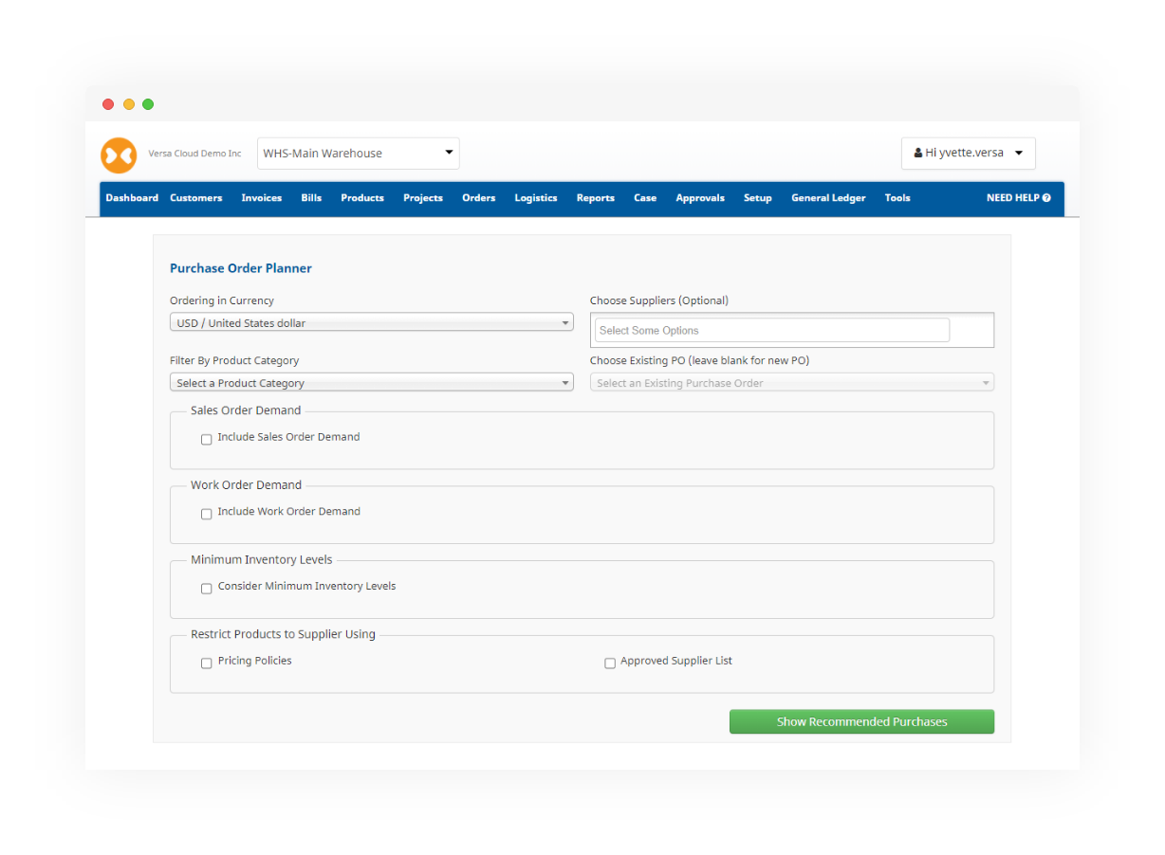1165x855 pixels.
Task: Check Consider Minimum Inventory Levels
Action: click(207, 589)
